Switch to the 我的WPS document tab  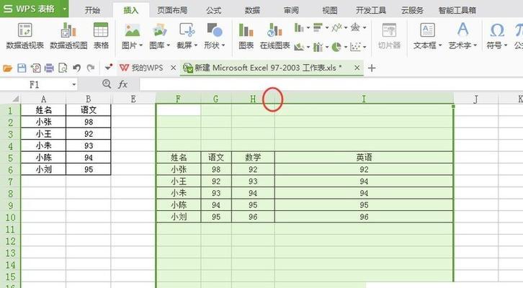pyautogui.click(x=142, y=68)
